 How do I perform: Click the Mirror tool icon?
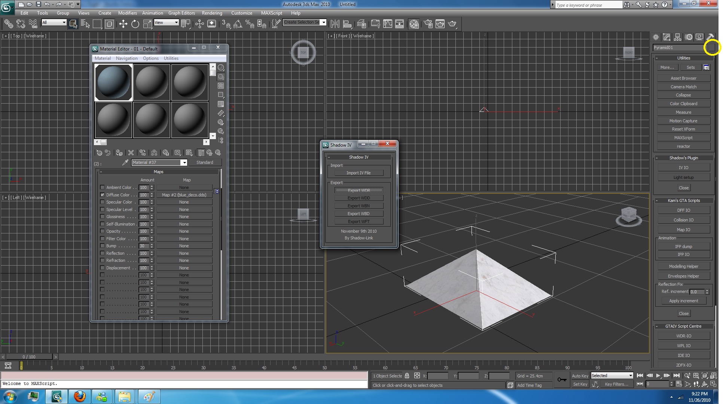tap(335, 24)
